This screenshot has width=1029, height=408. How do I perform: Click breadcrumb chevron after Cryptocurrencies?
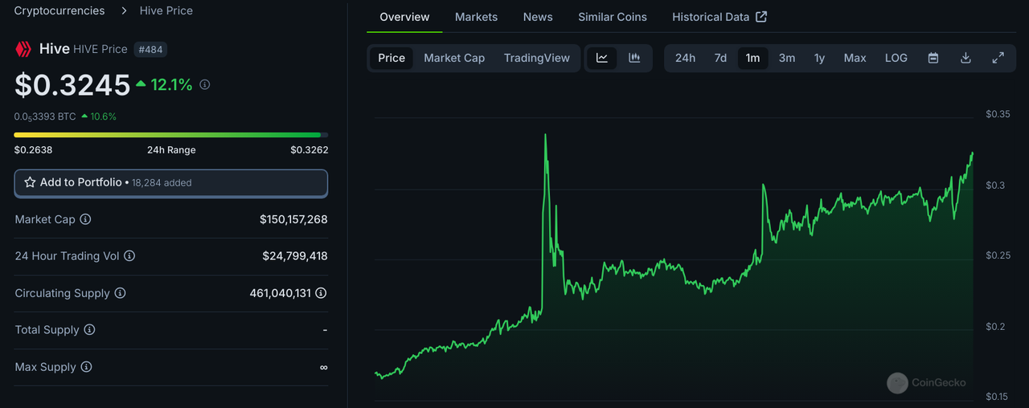125,10
